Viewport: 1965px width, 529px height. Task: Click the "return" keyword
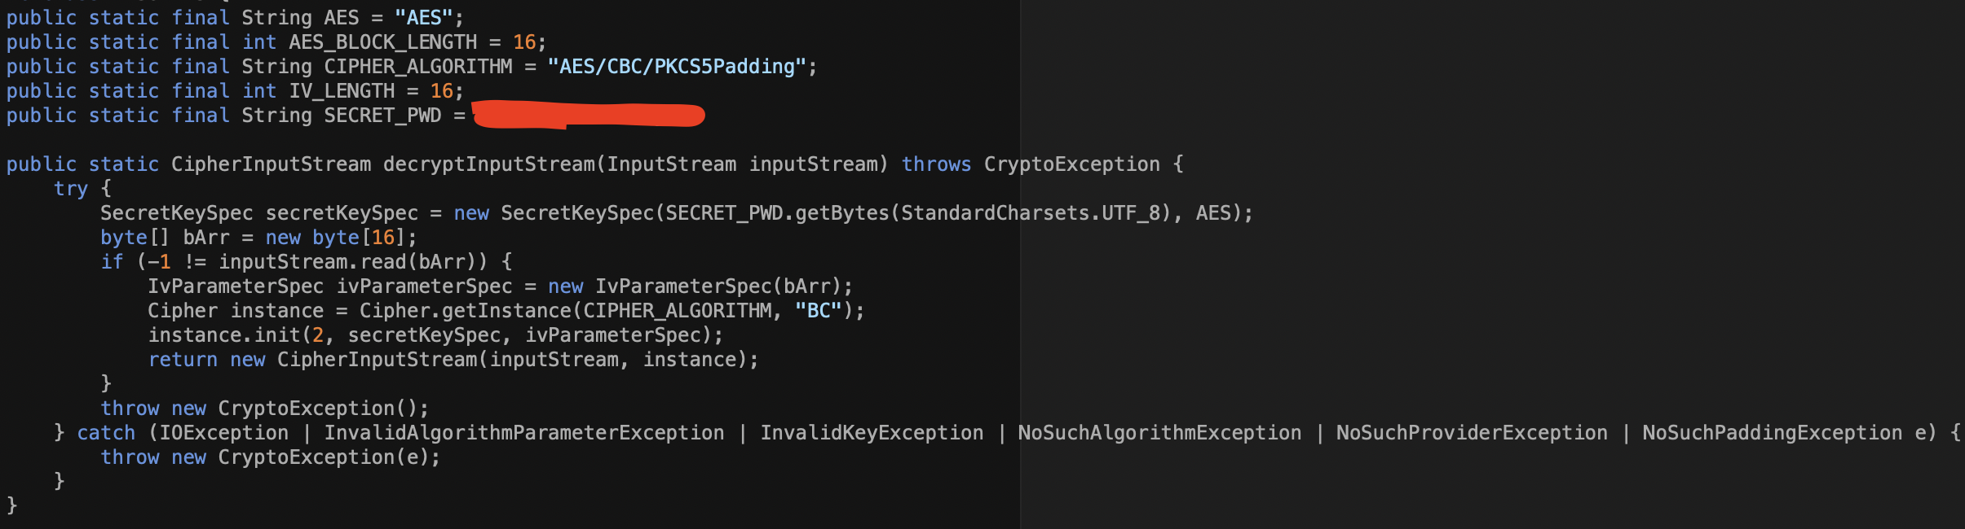183,360
